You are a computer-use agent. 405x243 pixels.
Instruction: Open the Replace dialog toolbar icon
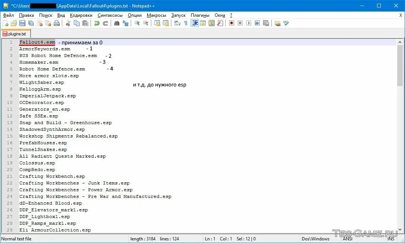(x=126, y=23)
